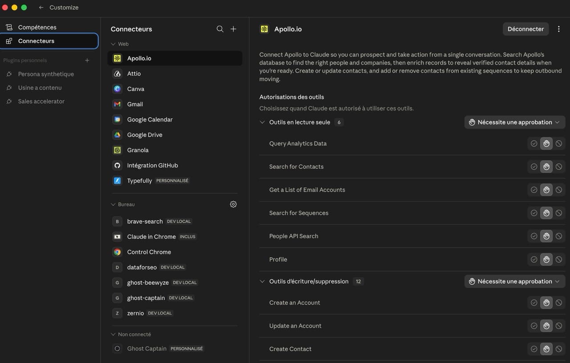Switch to Compétences in the sidebar
Screen dimensions: 570x363
click(x=49, y=27)
